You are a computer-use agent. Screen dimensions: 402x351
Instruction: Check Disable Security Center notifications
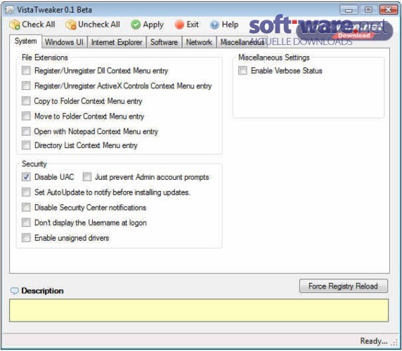tap(26, 207)
